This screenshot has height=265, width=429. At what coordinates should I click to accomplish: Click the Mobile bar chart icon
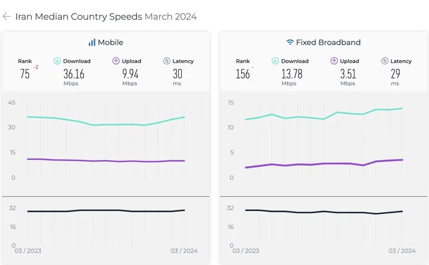coord(92,42)
